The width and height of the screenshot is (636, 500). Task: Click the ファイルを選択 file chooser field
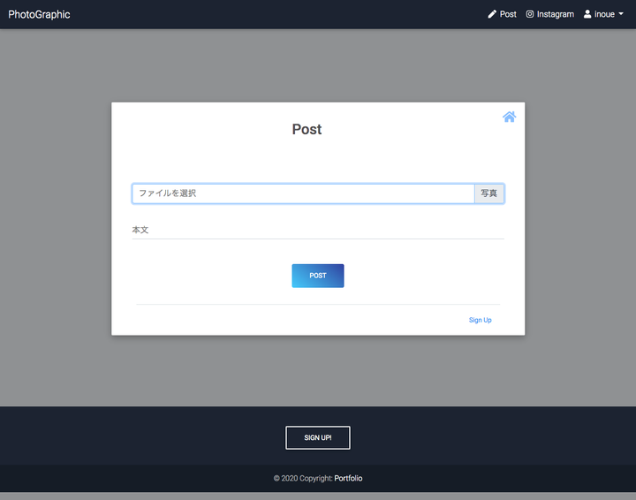pyautogui.click(x=303, y=193)
